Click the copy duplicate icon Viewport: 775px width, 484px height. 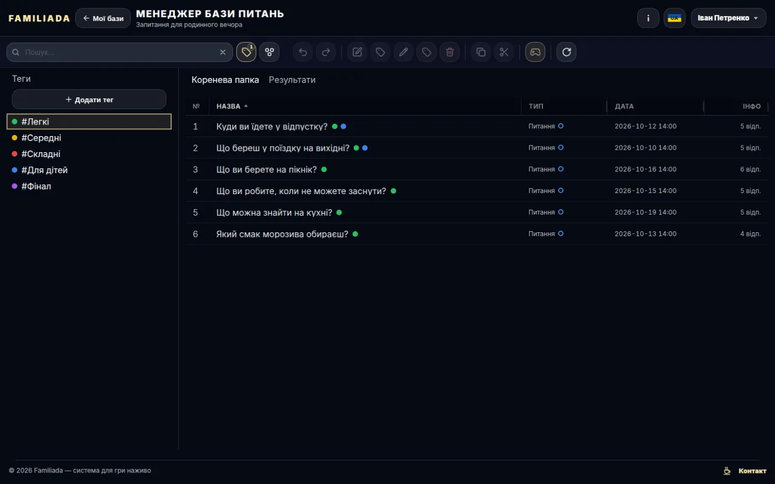[x=480, y=52]
